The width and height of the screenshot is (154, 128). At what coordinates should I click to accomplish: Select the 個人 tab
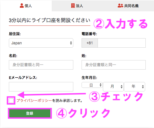[26, 6]
